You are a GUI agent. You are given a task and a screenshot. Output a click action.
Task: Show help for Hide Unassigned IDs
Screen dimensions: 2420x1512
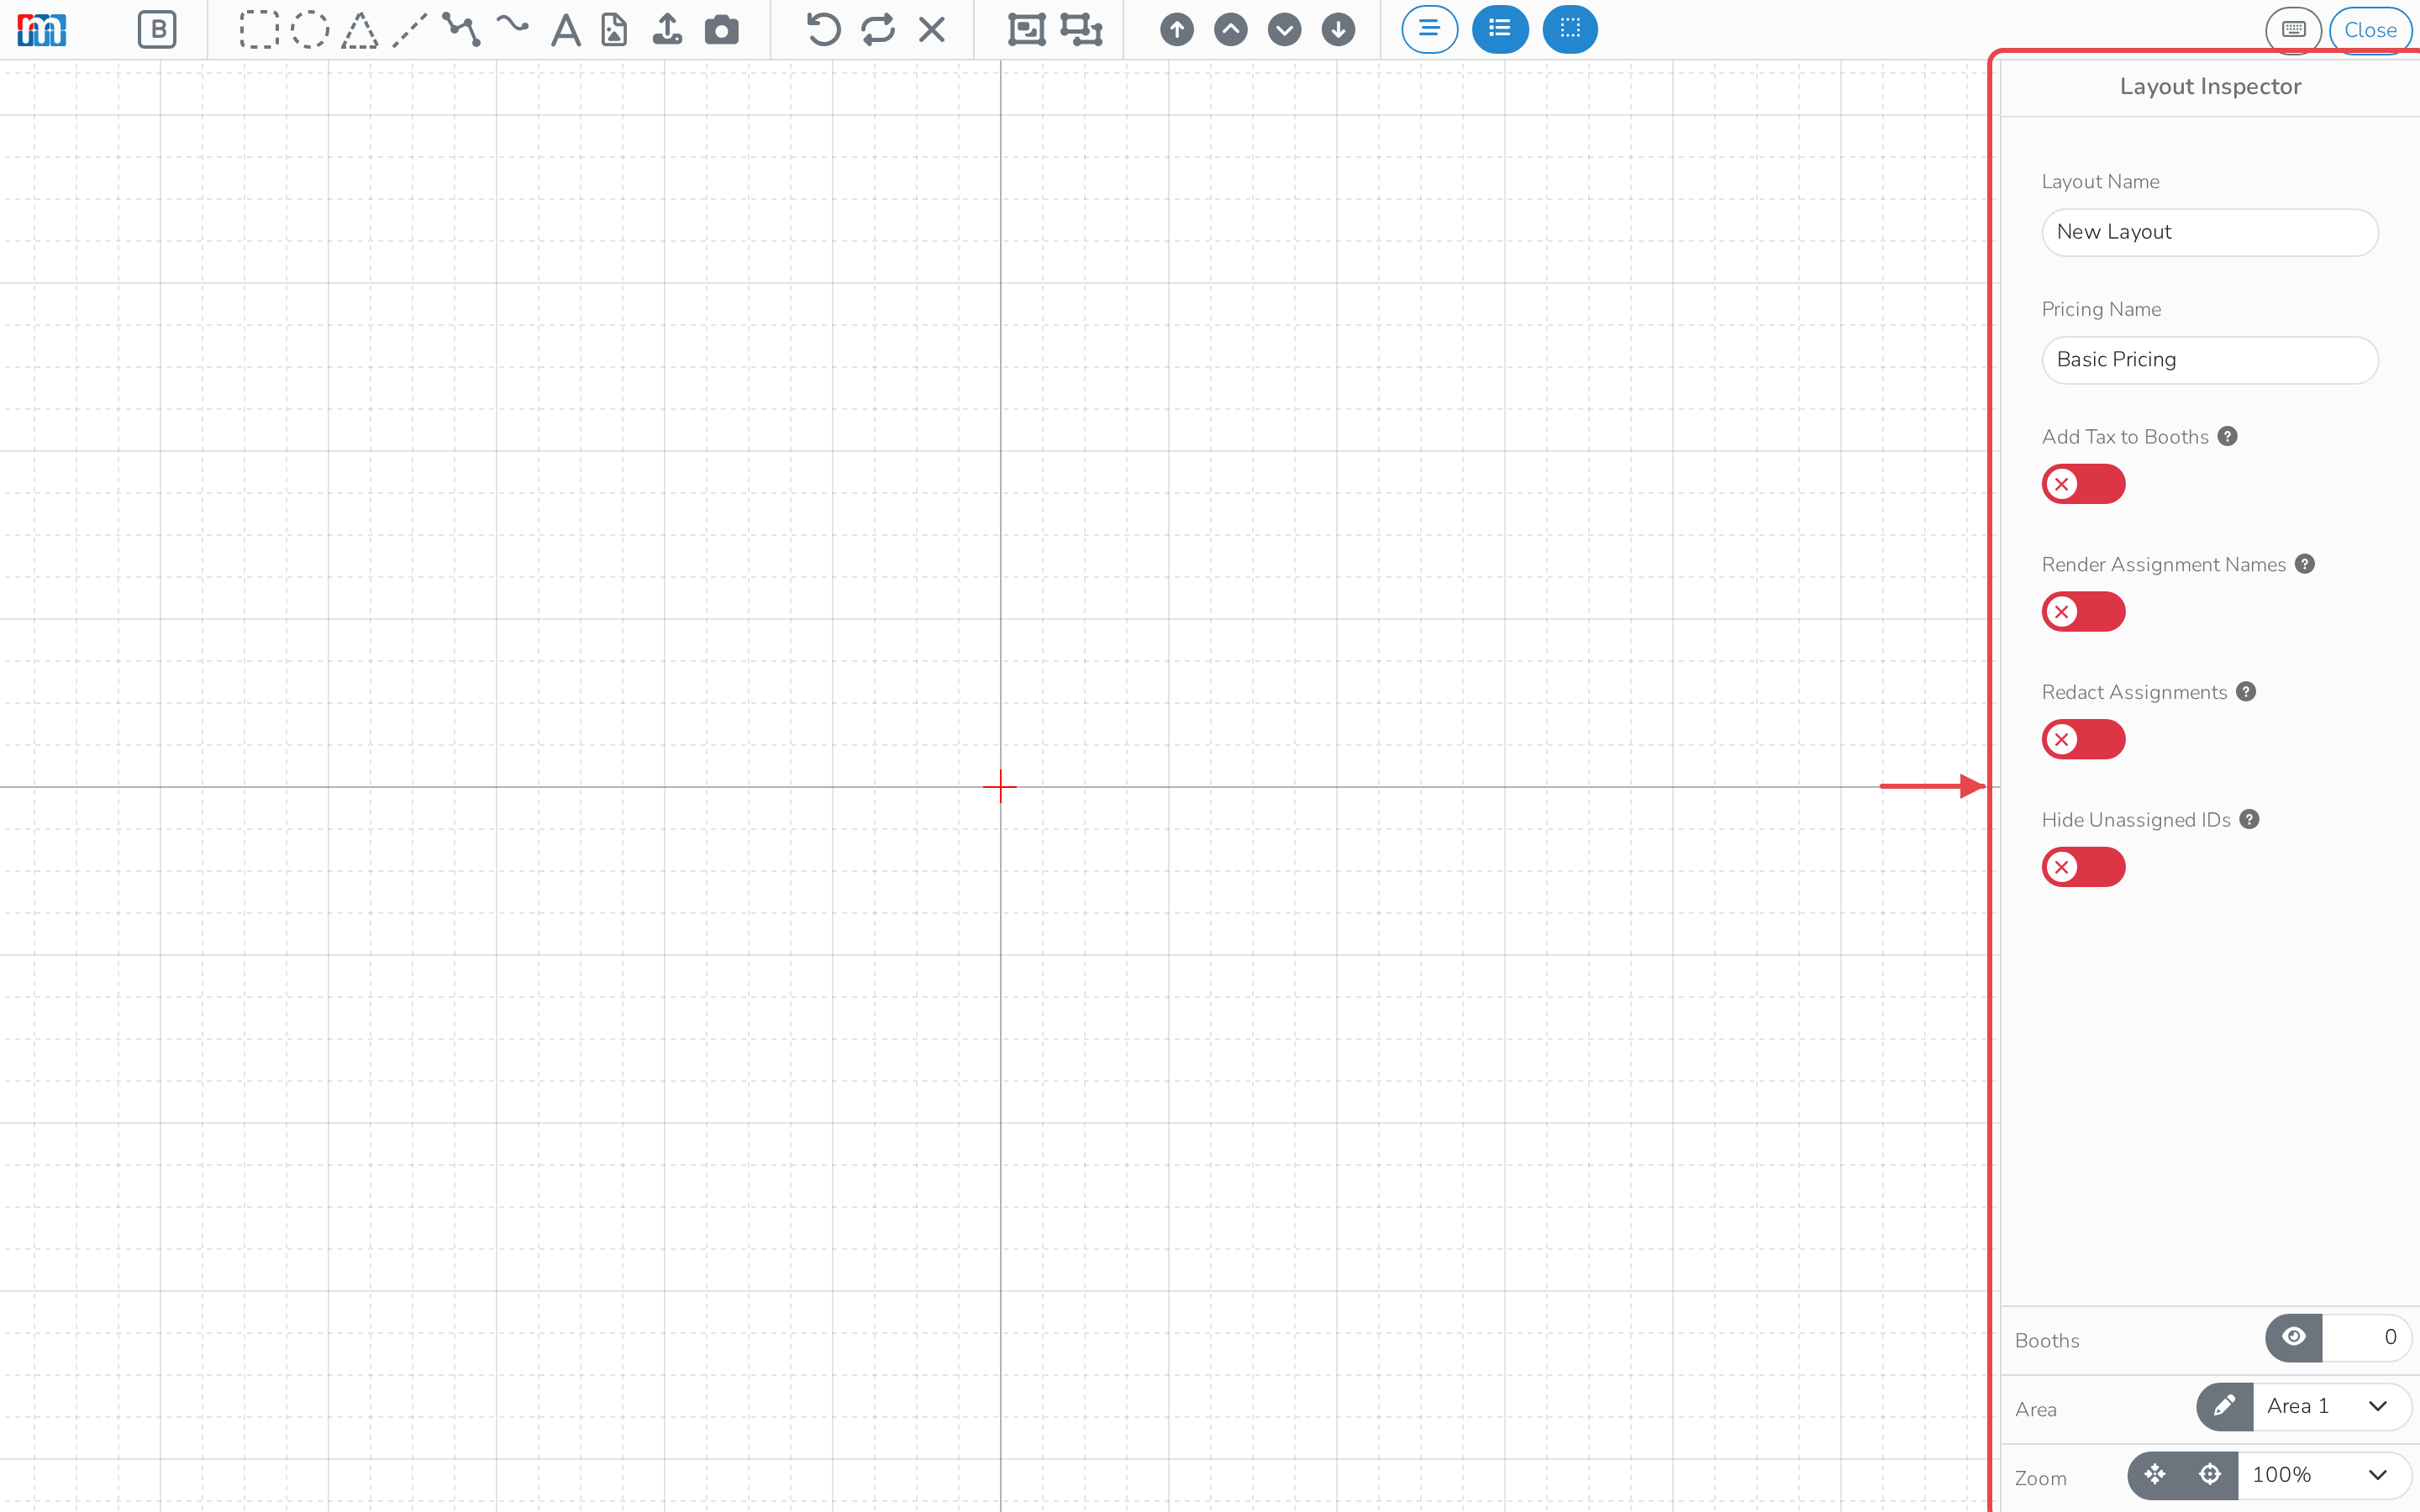point(2250,819)
